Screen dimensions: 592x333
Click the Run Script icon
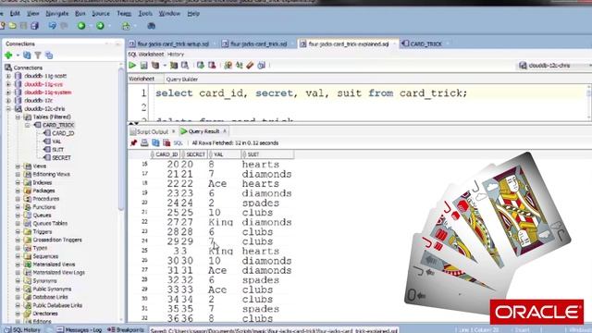coord(144,65)
